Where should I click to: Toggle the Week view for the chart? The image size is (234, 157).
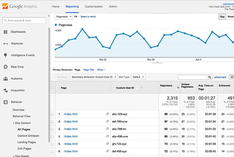click(x=230, y=17)
